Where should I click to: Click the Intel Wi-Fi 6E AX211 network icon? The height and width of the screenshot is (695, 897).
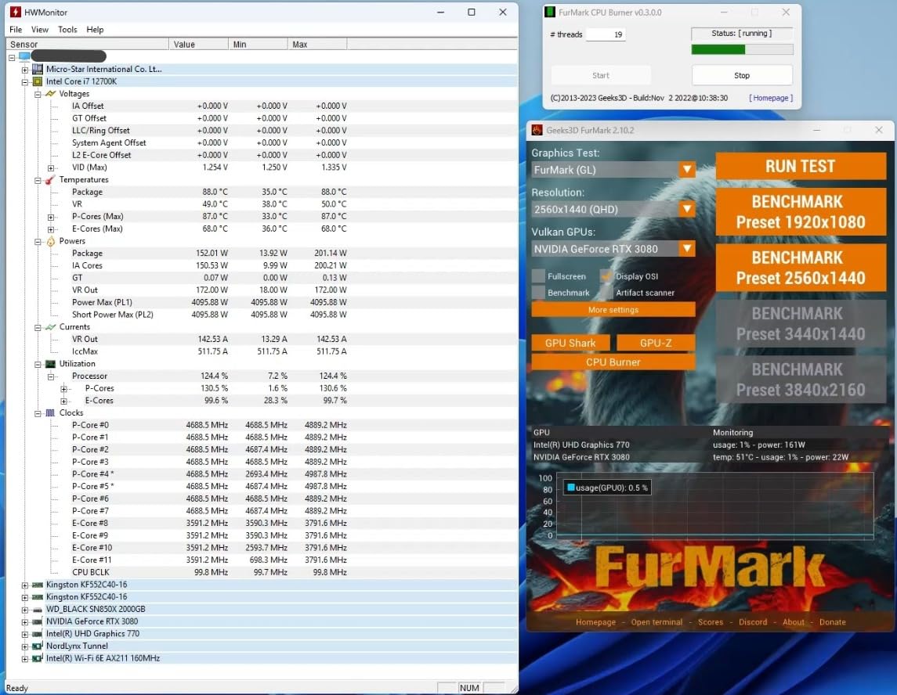click(x=37, y=658)
